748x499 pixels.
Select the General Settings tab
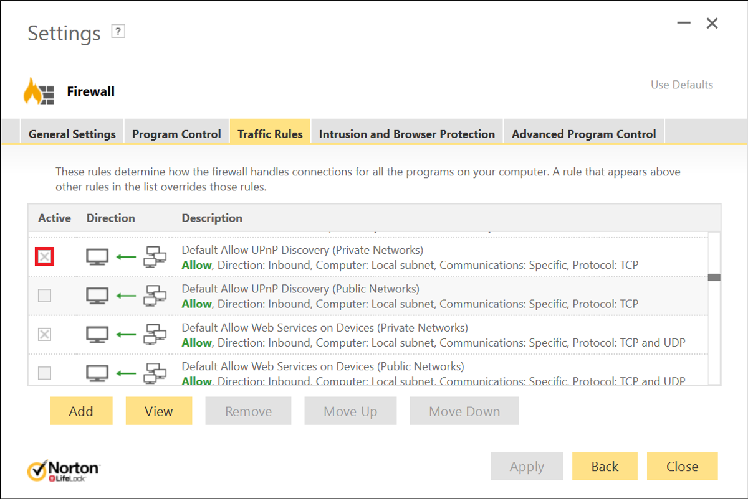click(72, 133)
